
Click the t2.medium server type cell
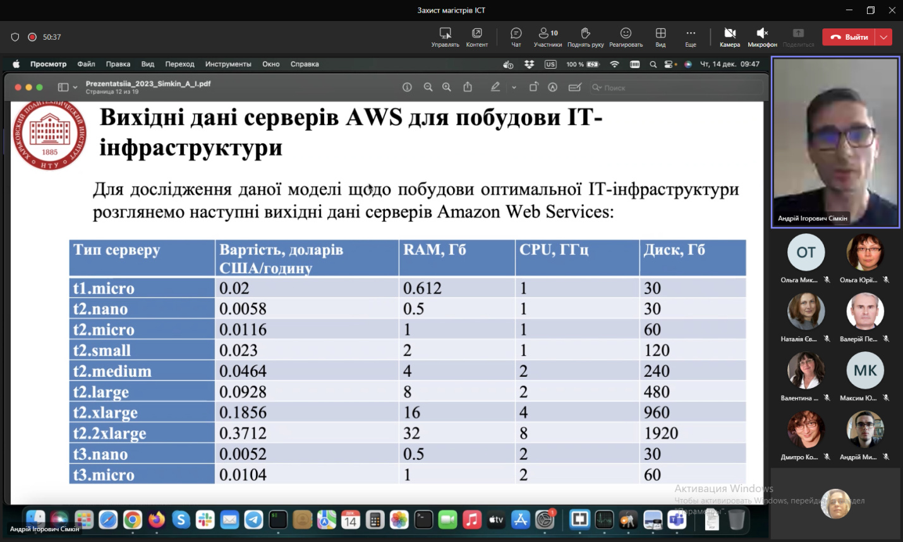(x=142, y=371)
